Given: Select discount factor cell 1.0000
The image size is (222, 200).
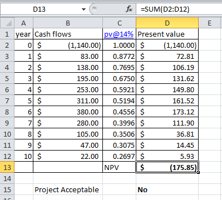Looking at the screenshot, I should [x=119, y=45].
